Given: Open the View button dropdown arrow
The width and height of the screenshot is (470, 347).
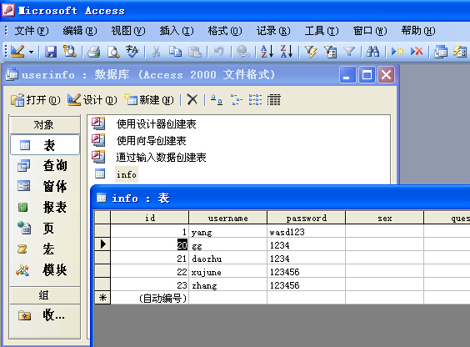Looking at the screenshot, I should coord(31,52).
